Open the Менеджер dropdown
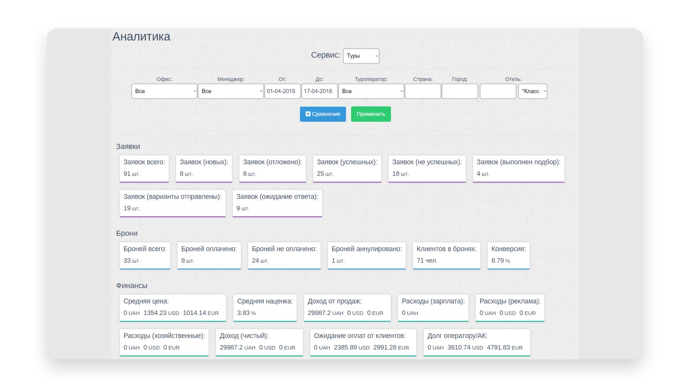Image resolution: width=690 pixels, height=388 pixels. (x=231, y=91)
